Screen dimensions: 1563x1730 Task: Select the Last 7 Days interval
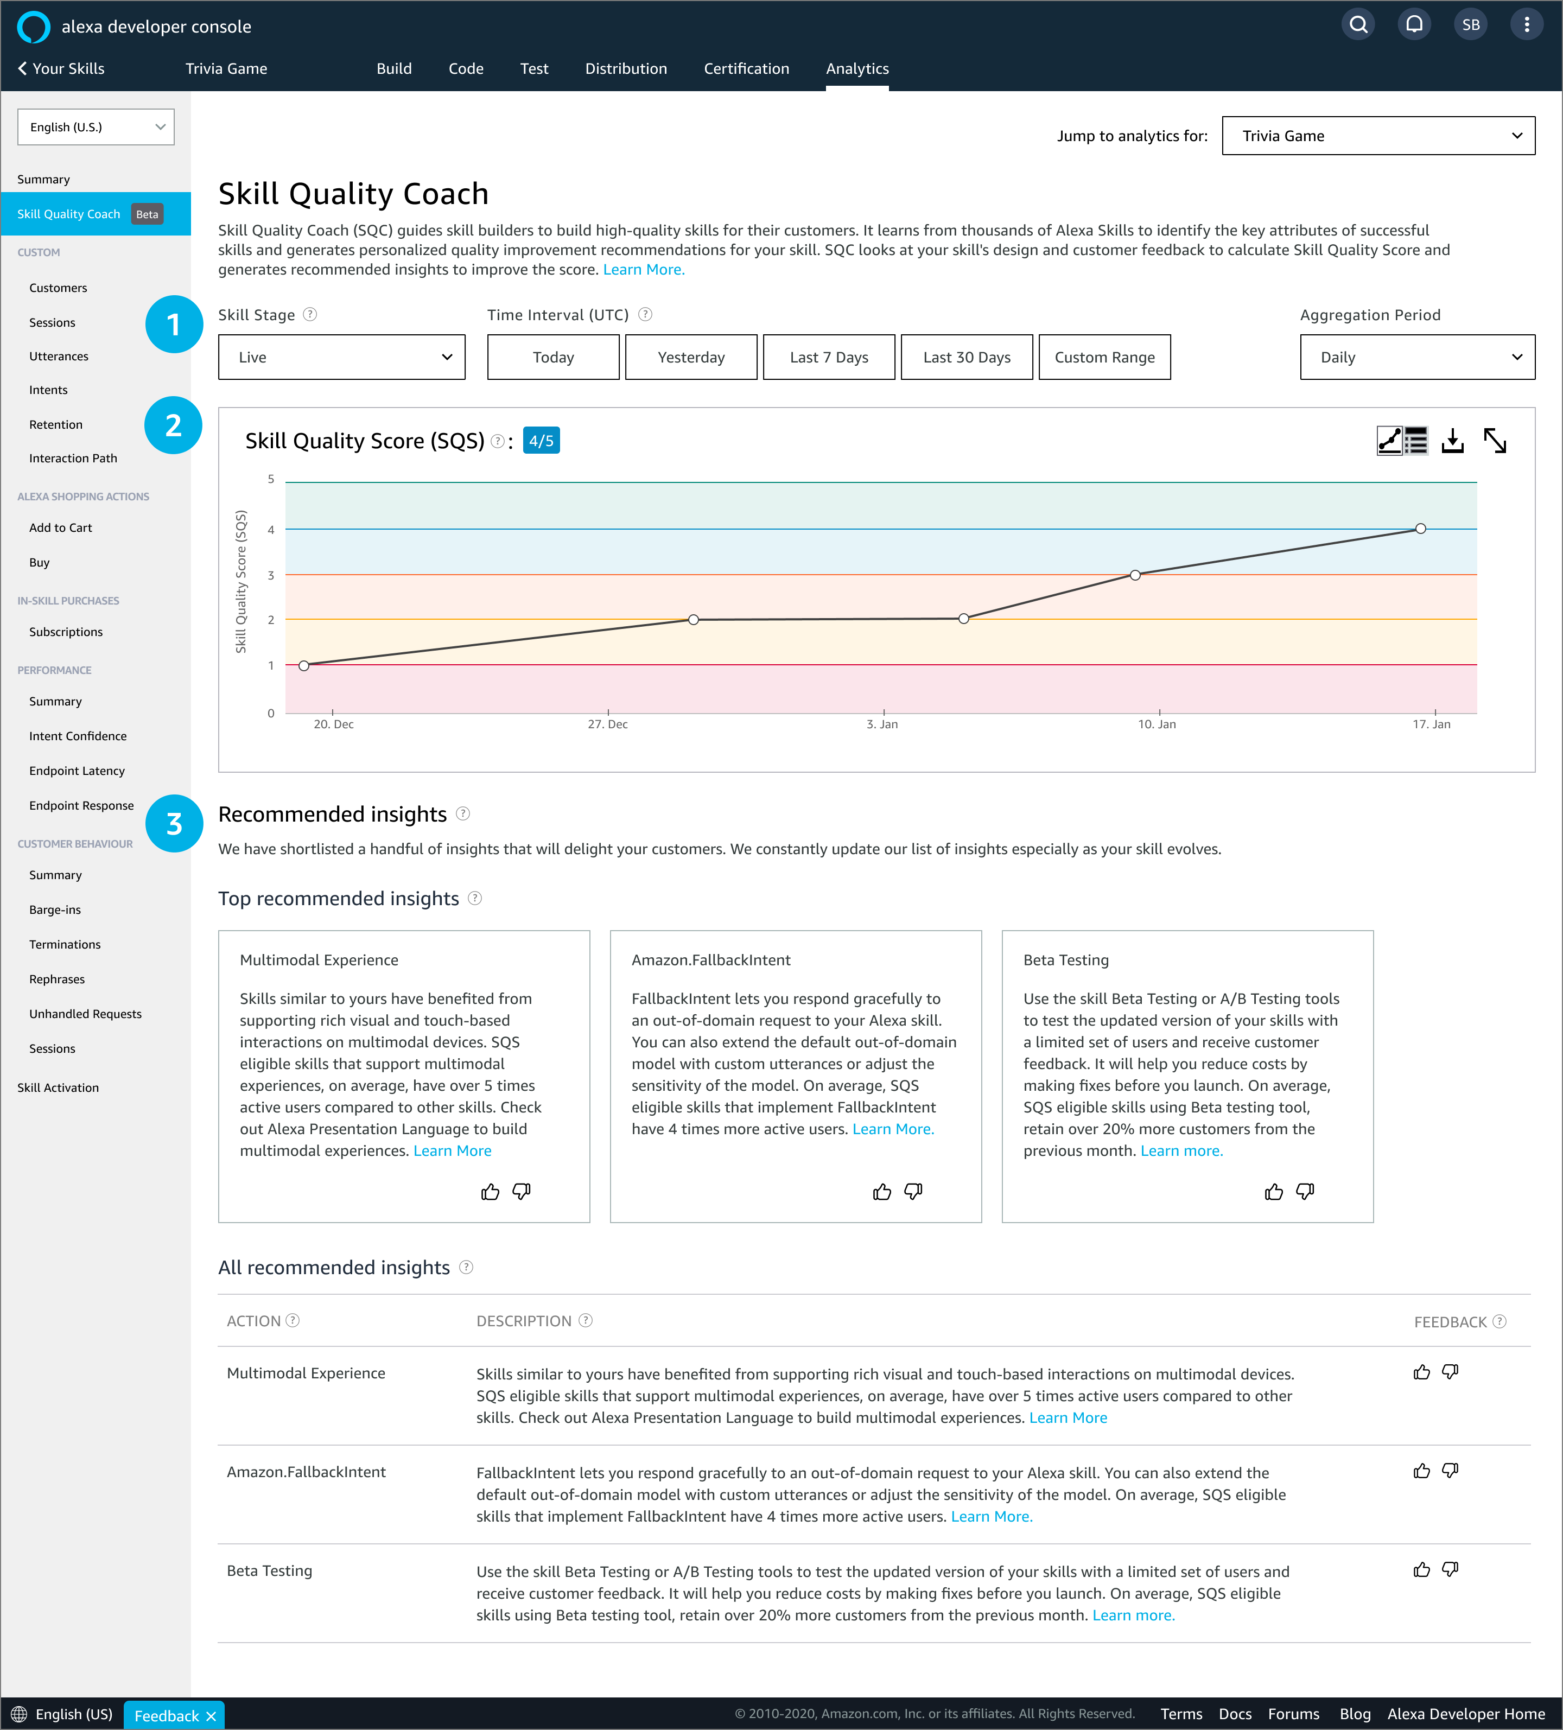(828, 357)
